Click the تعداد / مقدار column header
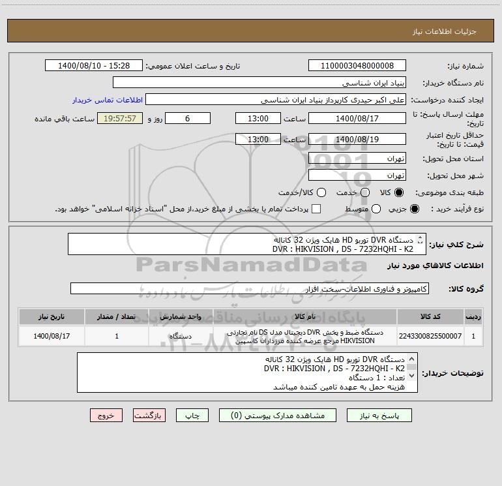The image size is (502, 486). 117,316
